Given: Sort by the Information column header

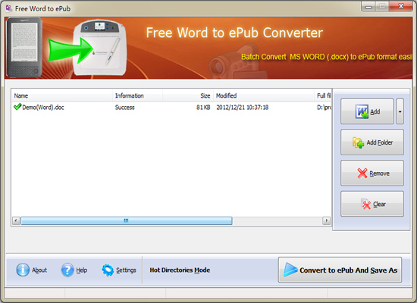Looking at the screenshot, I should (x=137, y=95).
